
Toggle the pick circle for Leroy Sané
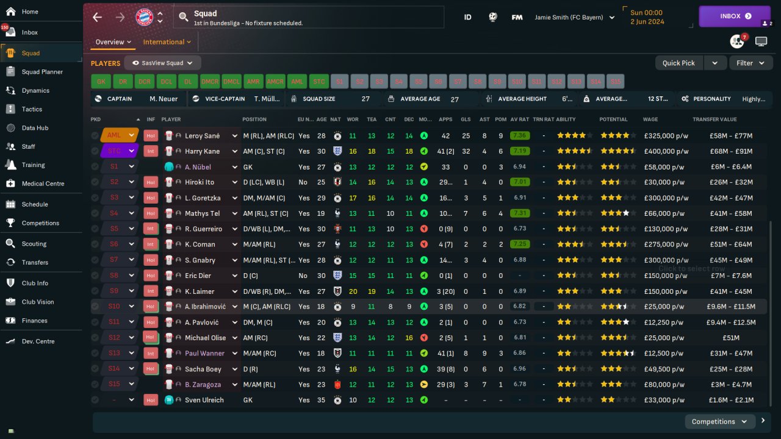pos(95,135)
